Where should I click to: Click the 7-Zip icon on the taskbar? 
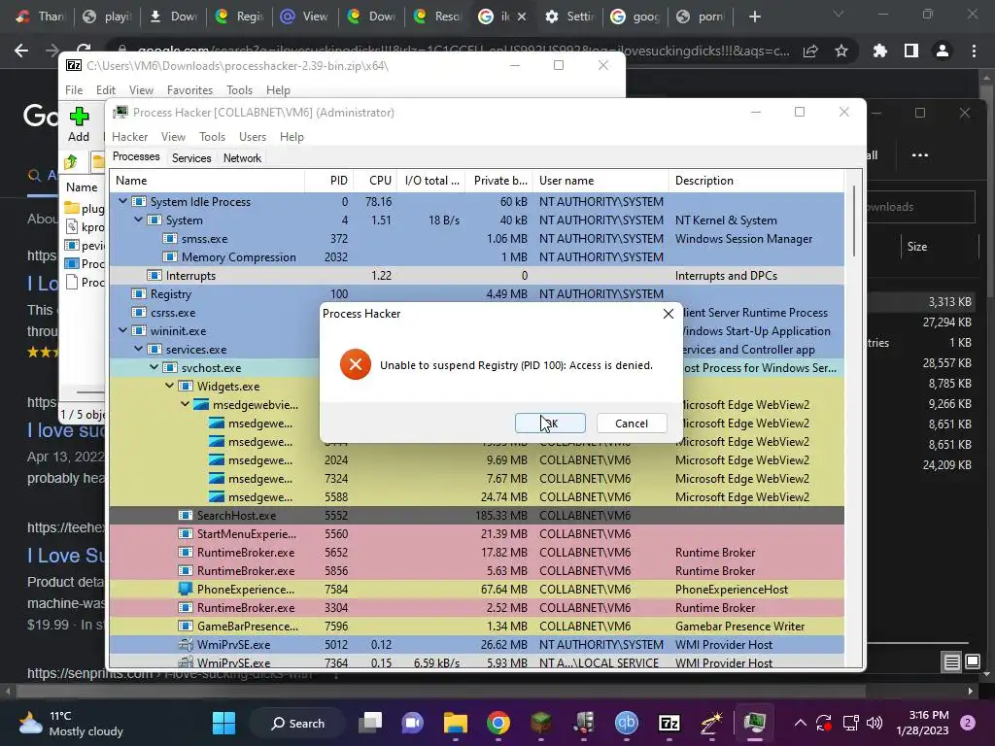pos(669,723)
